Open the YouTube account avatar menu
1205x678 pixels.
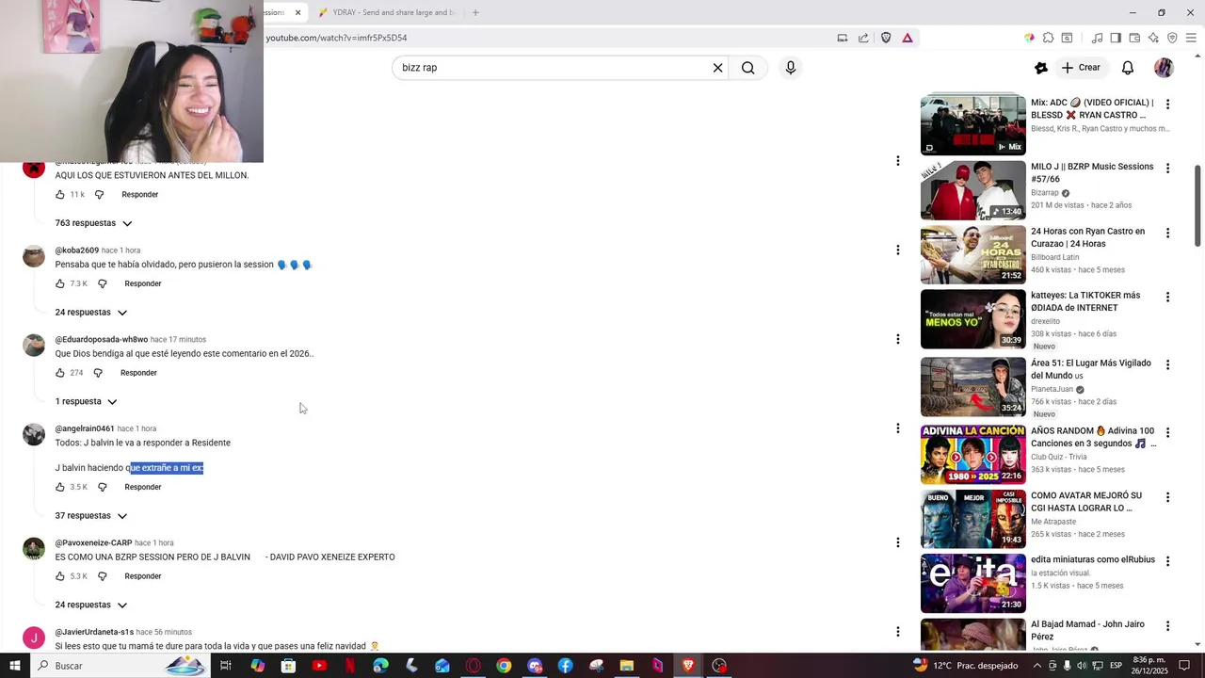click(x=1164, y=68)
